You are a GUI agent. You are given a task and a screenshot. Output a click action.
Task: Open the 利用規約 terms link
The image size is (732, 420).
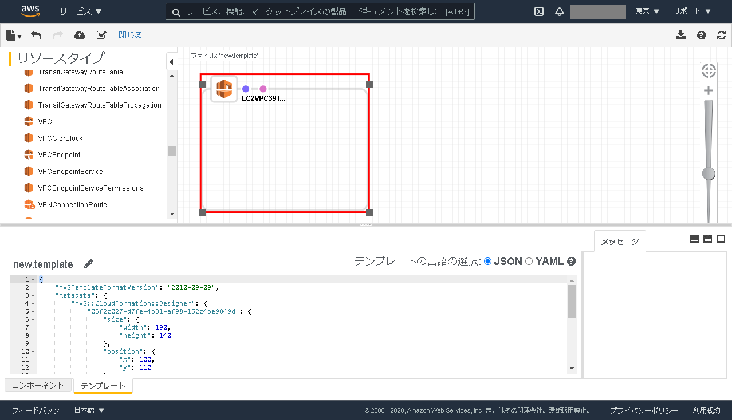pos(706,411)
